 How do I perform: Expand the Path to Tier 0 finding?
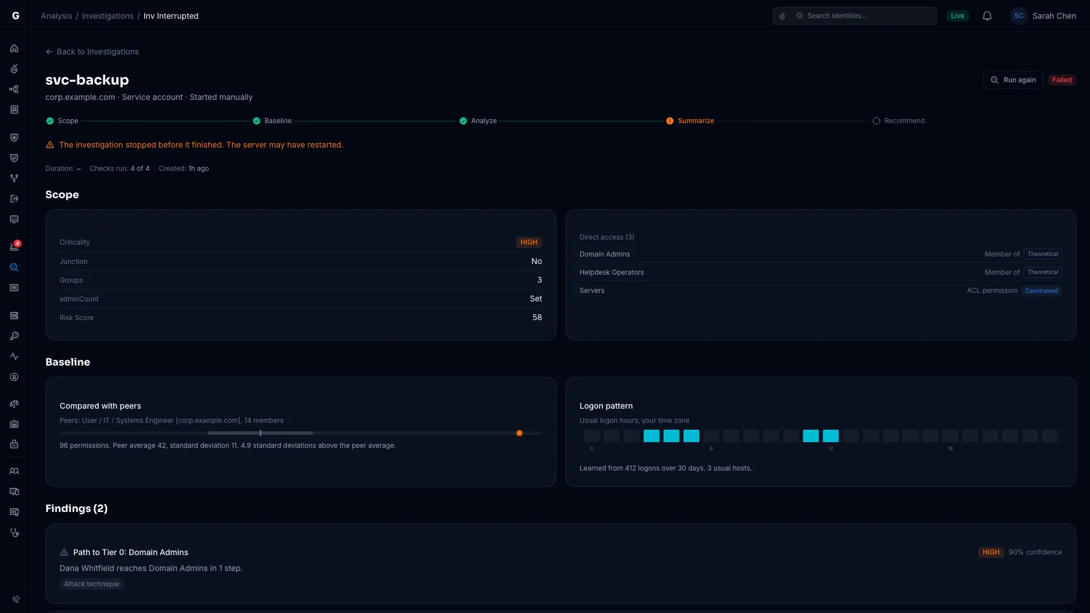[560, 564]
